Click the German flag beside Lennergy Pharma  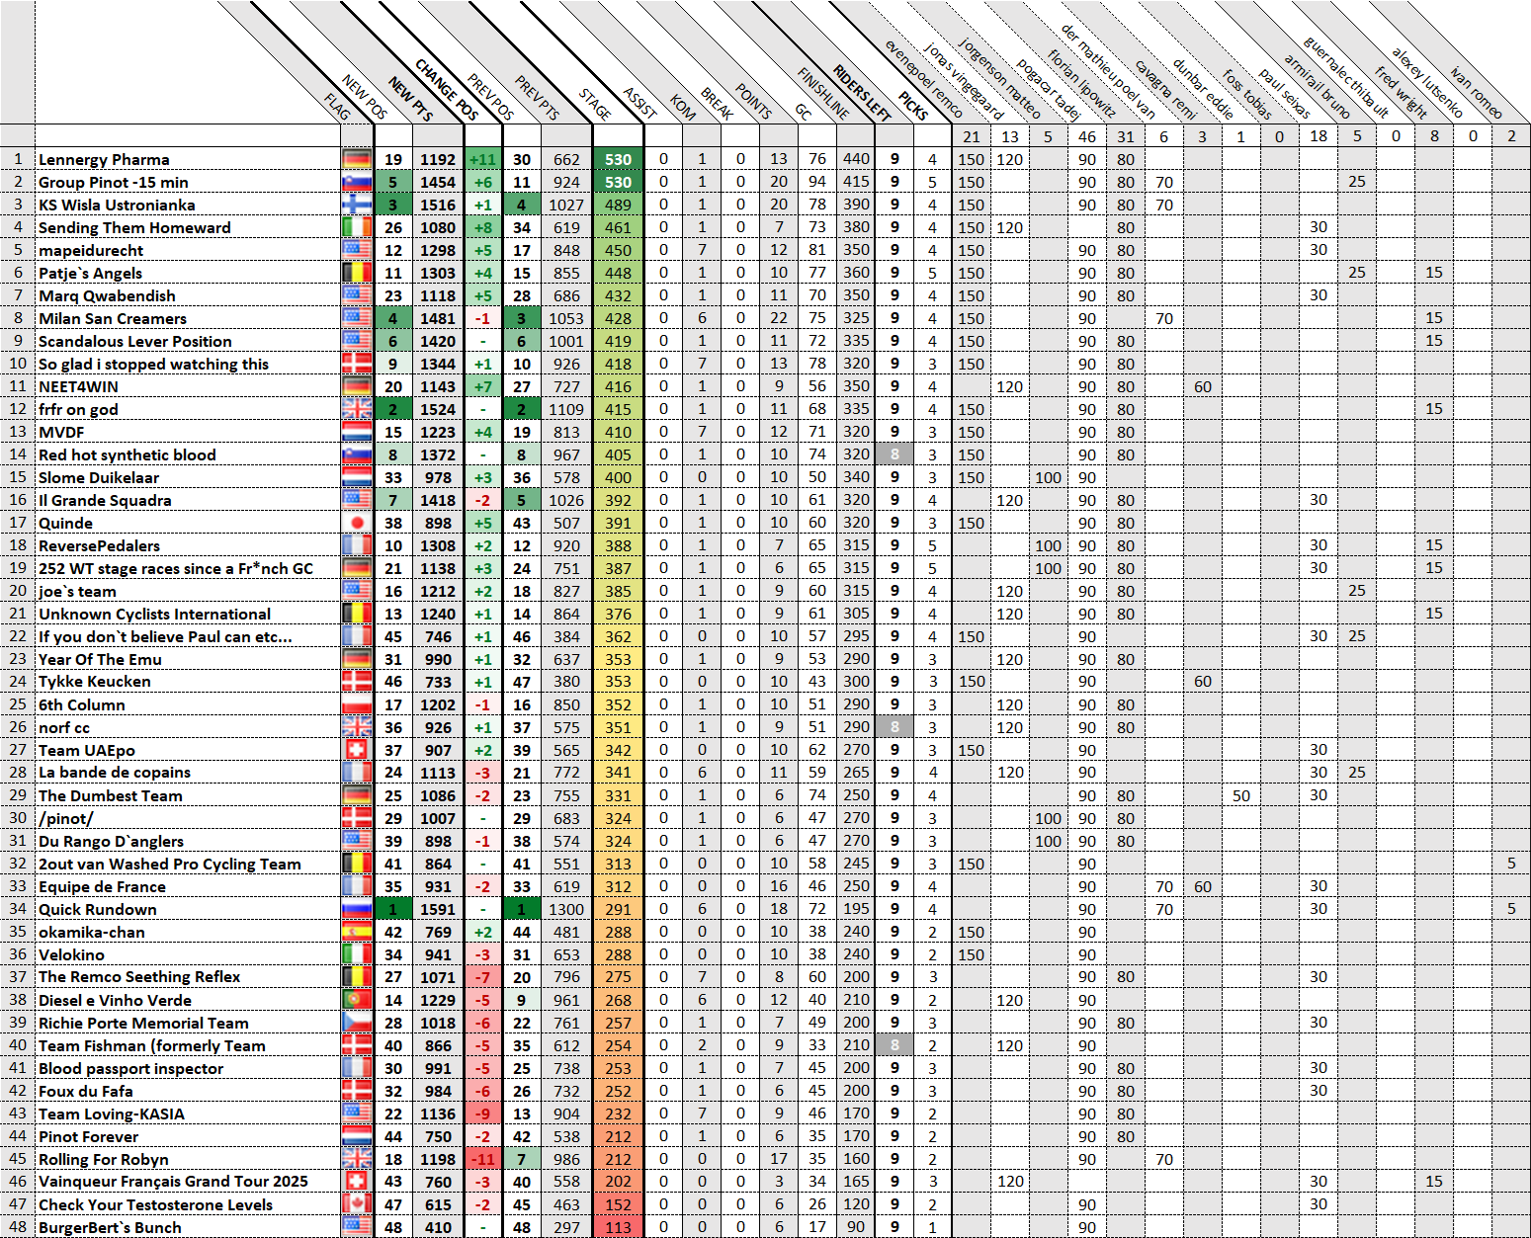tap(357, 159)
